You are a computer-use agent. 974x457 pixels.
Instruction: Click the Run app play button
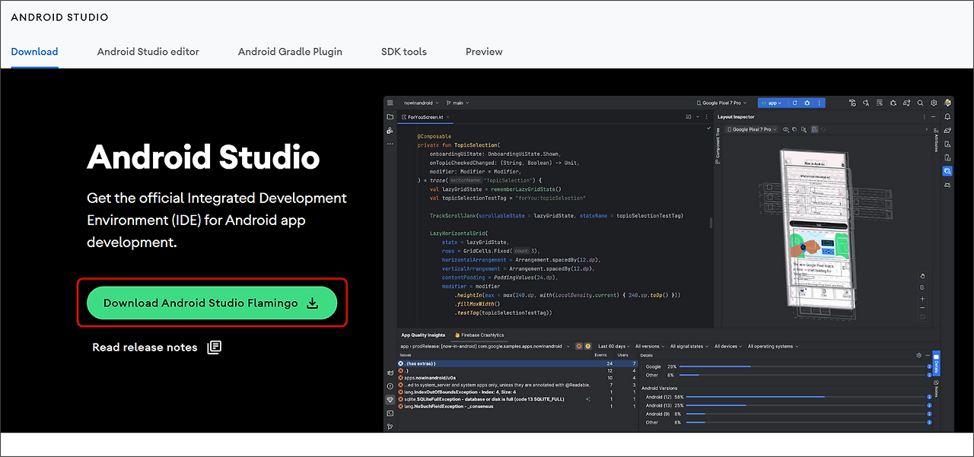click(x=795, y=103)
